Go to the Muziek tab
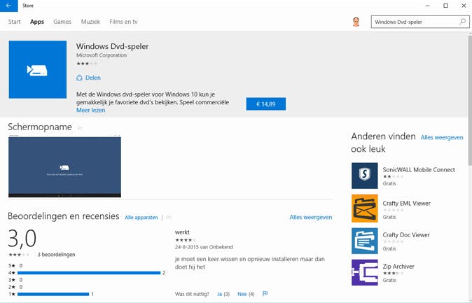Image resolution: width=472 pixels, height=303 pixels. point(90,22)
